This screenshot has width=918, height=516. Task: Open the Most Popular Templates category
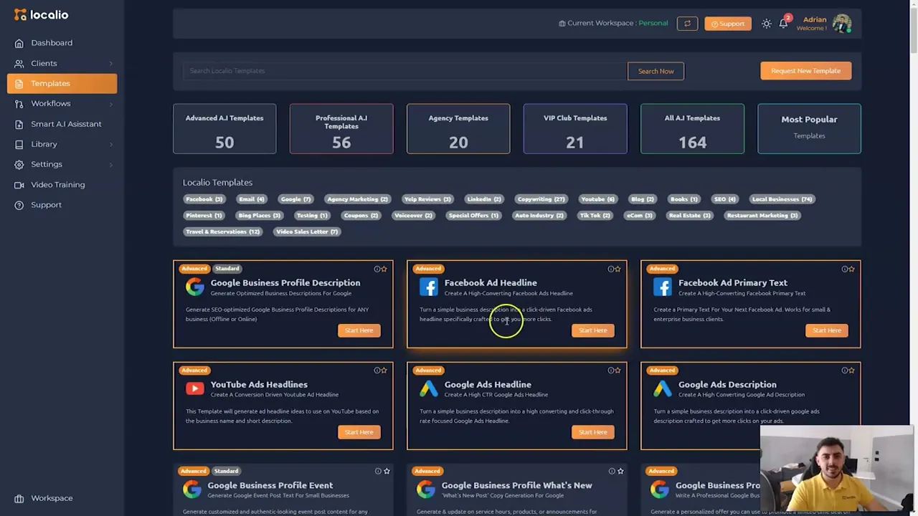click(x=809, y=129)
